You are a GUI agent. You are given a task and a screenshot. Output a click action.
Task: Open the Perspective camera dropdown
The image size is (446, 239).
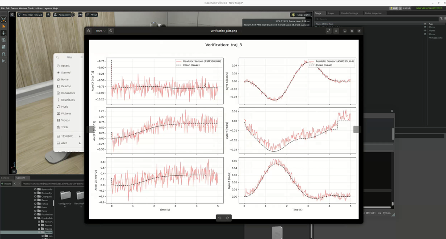63,15
